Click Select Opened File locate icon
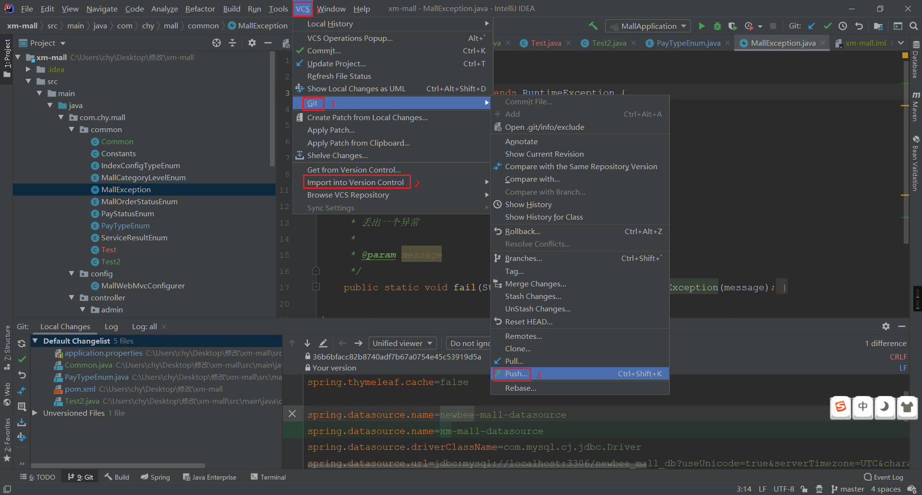The height and width of the screenshot is (495, 922). click(x=217, y=43)
